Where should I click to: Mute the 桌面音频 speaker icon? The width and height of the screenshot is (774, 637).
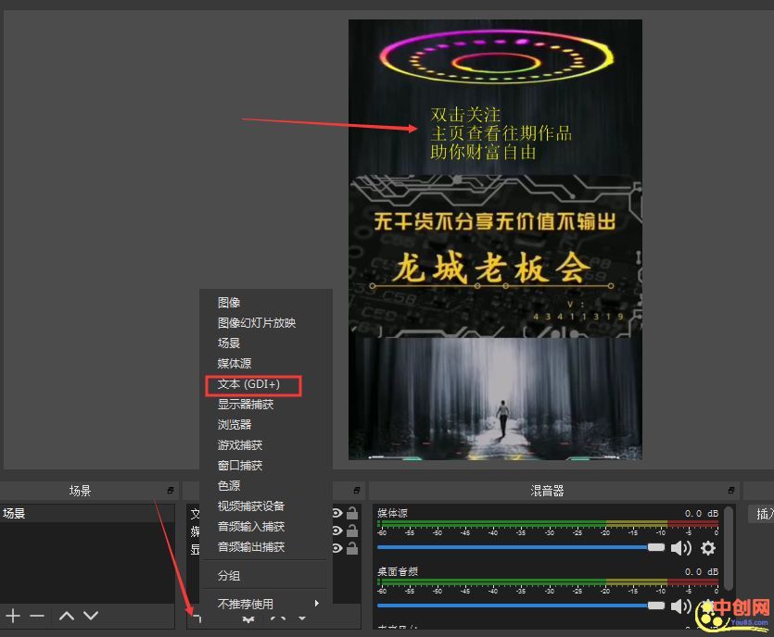pyautogui.click(x=681, y=606)
